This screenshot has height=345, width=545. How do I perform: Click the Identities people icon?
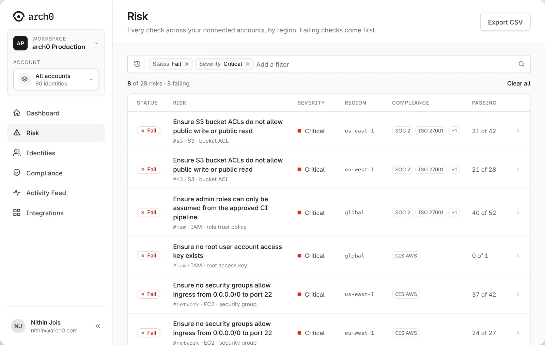coord(17,153)
